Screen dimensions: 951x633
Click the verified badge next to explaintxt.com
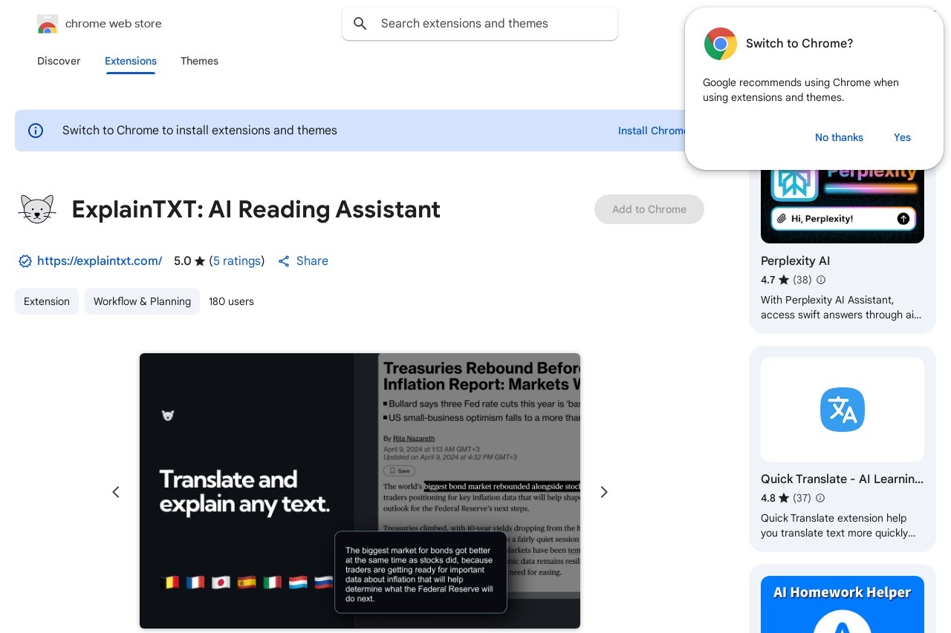pyautogui.click(x=25, y=261)
